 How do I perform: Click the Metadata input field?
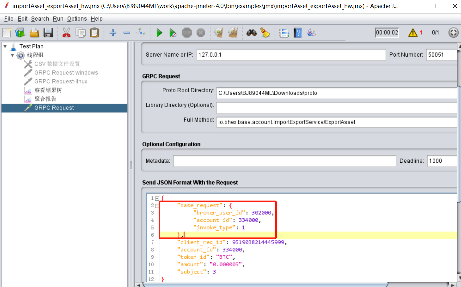tap(285, 161)
